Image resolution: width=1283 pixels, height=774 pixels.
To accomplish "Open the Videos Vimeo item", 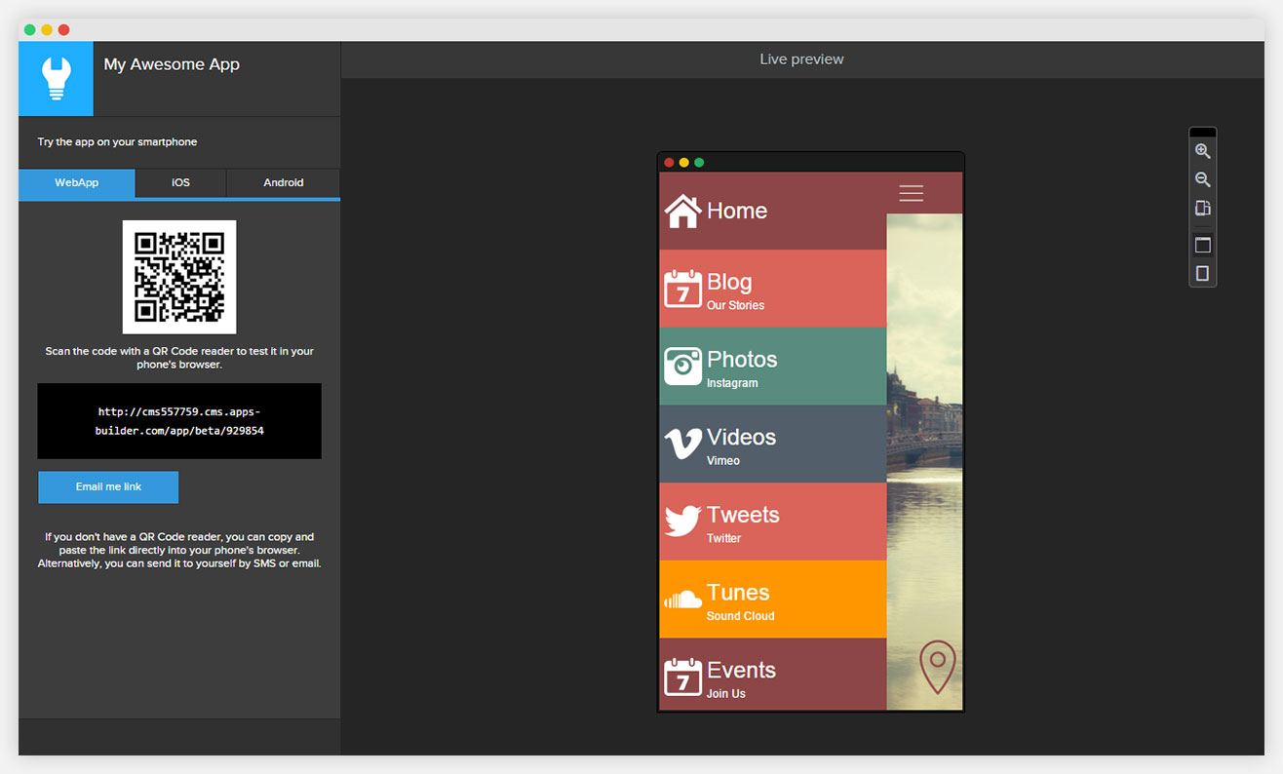I will pos(772,445).
